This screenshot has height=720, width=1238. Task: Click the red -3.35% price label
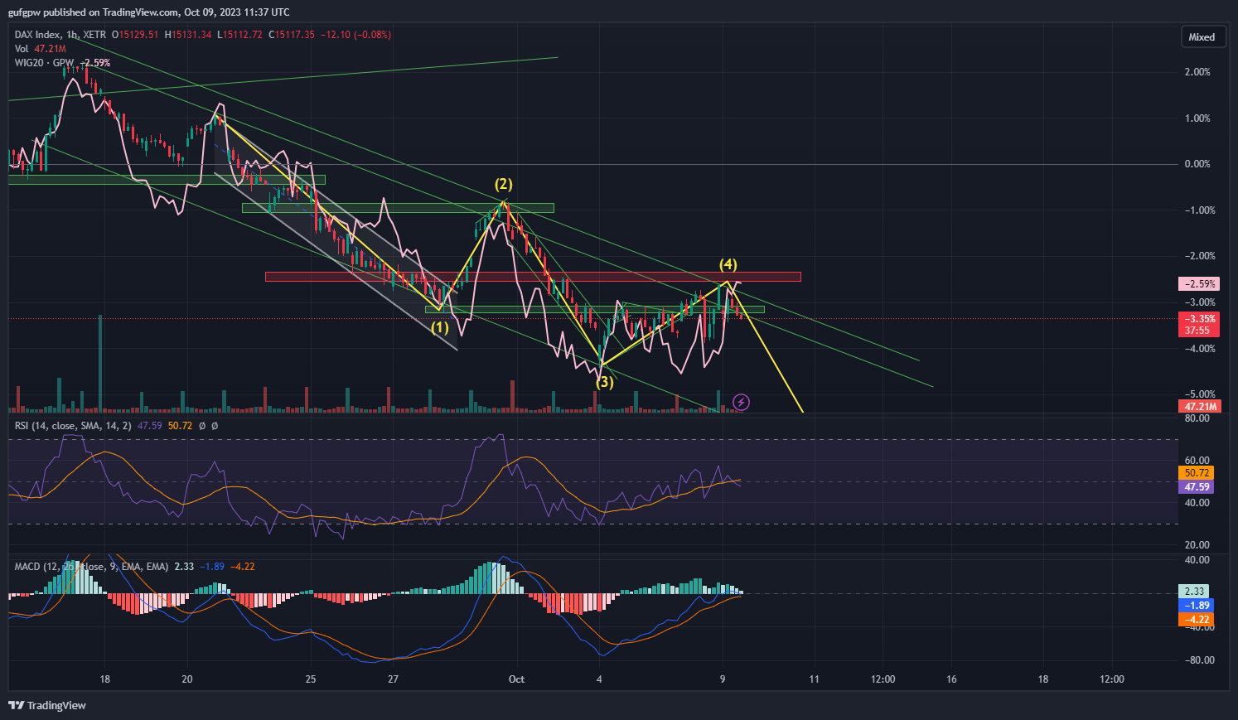point(1197,319)
